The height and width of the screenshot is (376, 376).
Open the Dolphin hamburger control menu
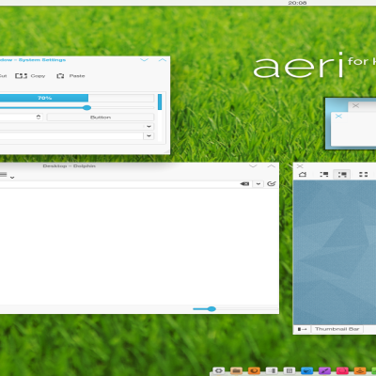click(x=3, y=175)
